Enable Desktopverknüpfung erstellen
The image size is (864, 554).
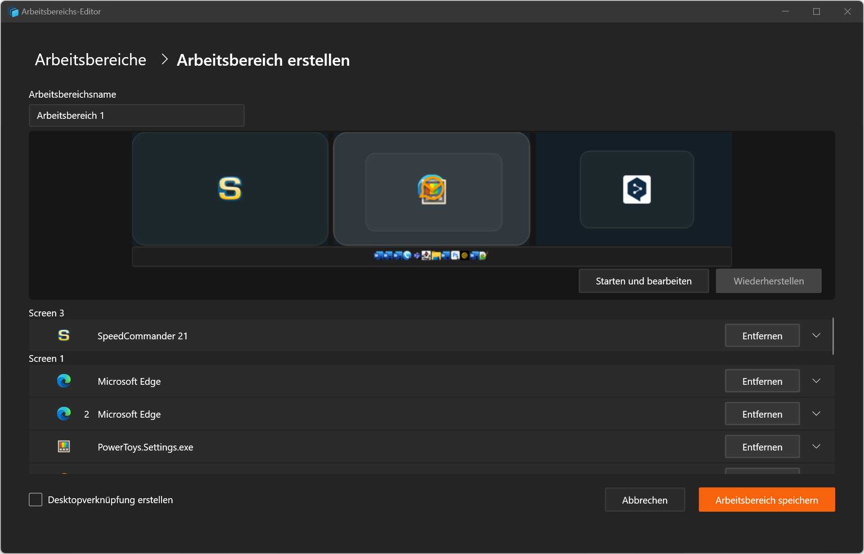36,499
